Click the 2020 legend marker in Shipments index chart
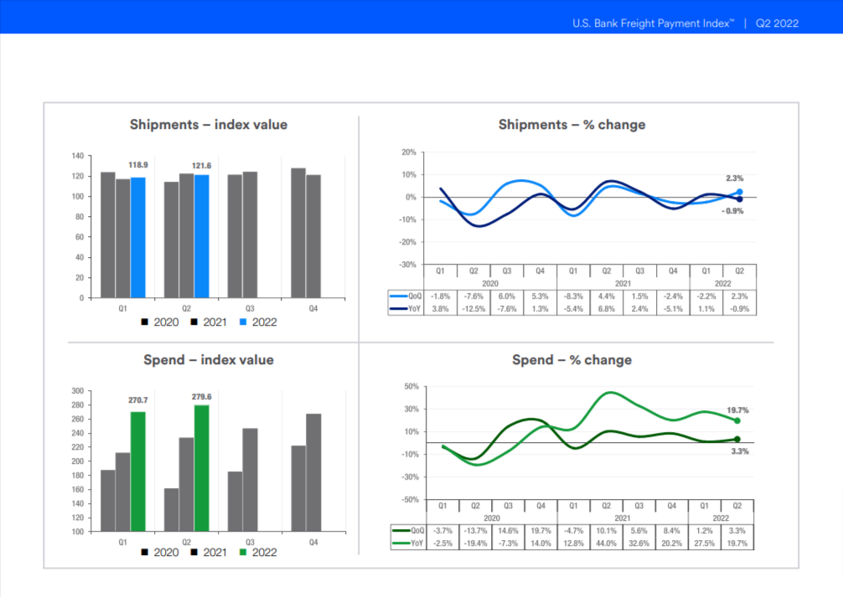The width and height of the screenshot is (843, 597). [x=145, y=322]
